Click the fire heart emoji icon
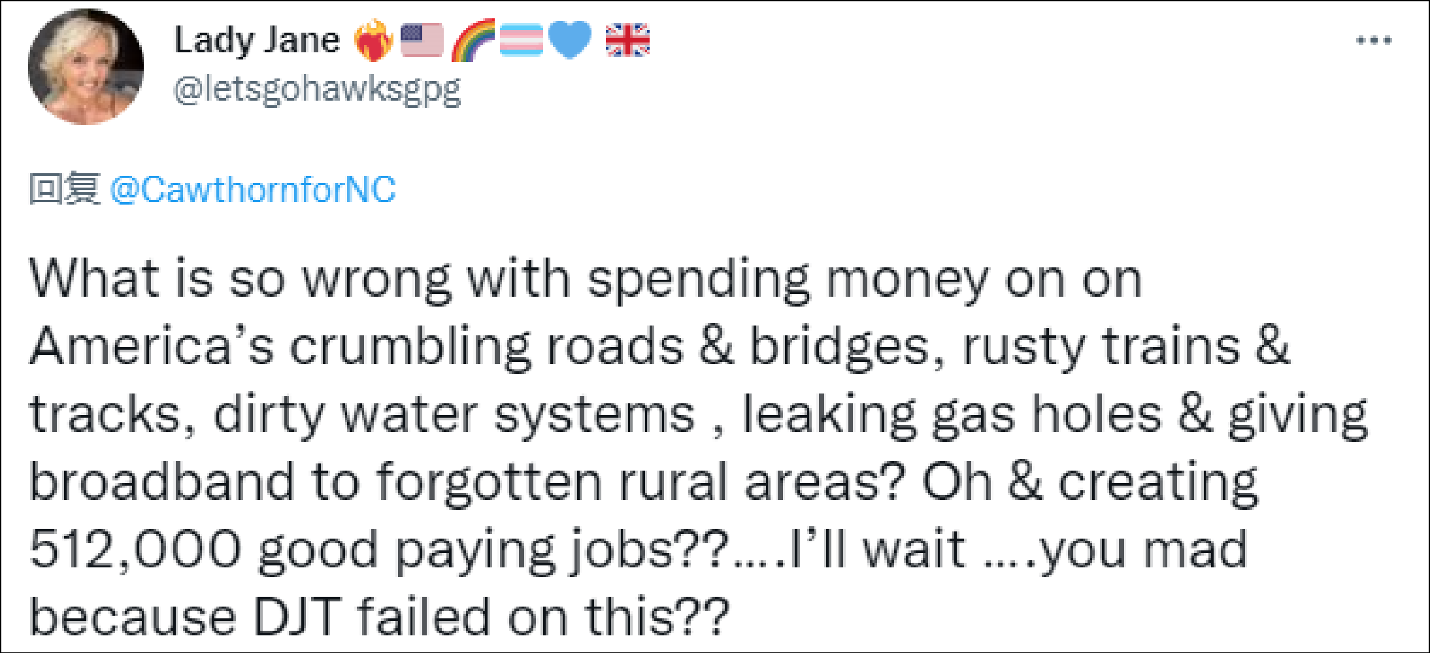1430x653 pixels. 373,41
